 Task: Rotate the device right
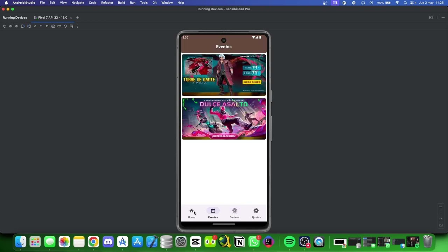29,26
